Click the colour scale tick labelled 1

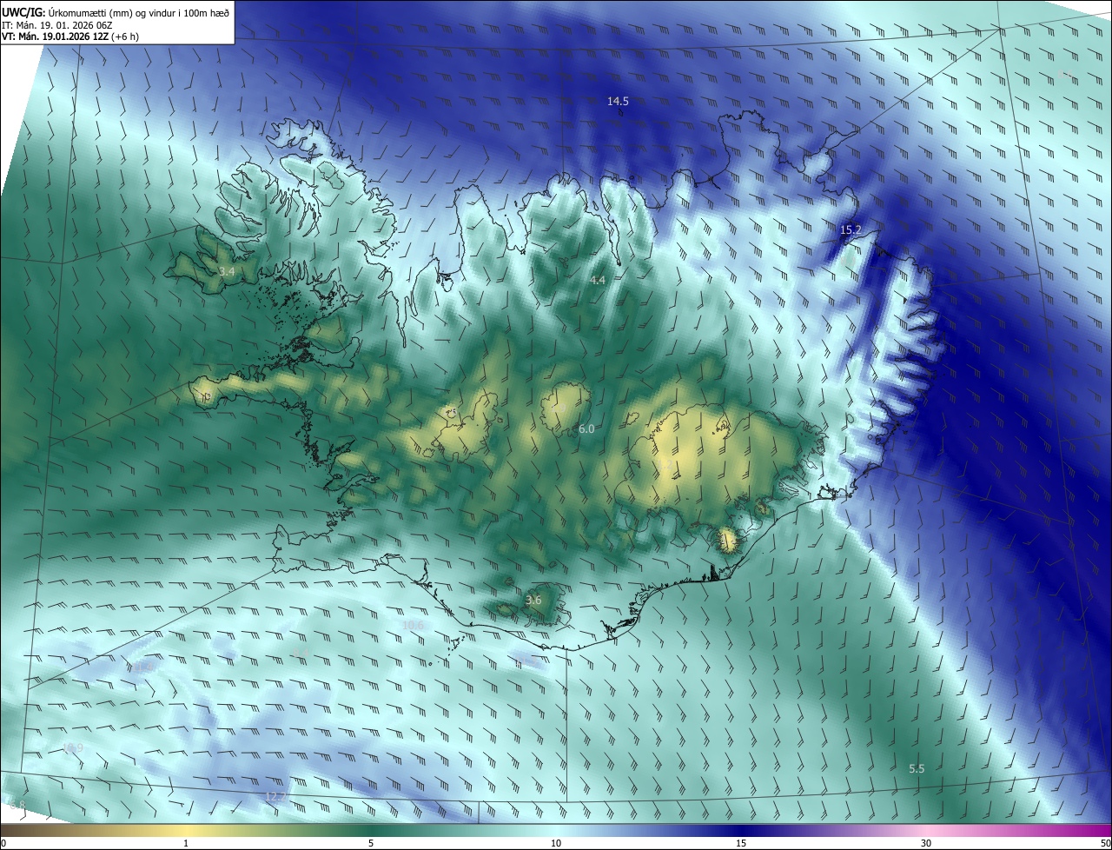(x=186, y=844)
